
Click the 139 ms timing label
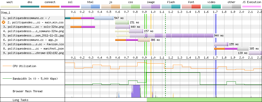tap(243, 53)
